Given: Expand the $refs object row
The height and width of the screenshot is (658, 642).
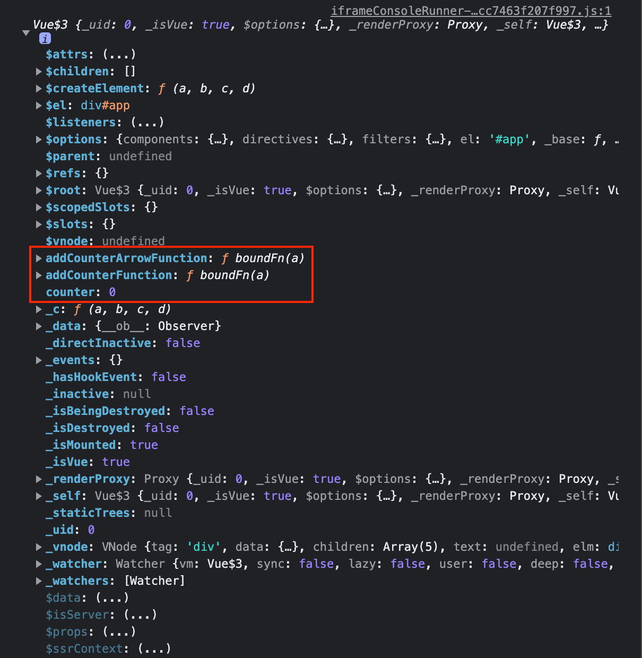Looking at the screenshot, I should point(39,173).
